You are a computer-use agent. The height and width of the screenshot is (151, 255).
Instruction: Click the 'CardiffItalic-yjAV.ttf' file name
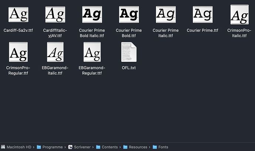pos(55,33)
